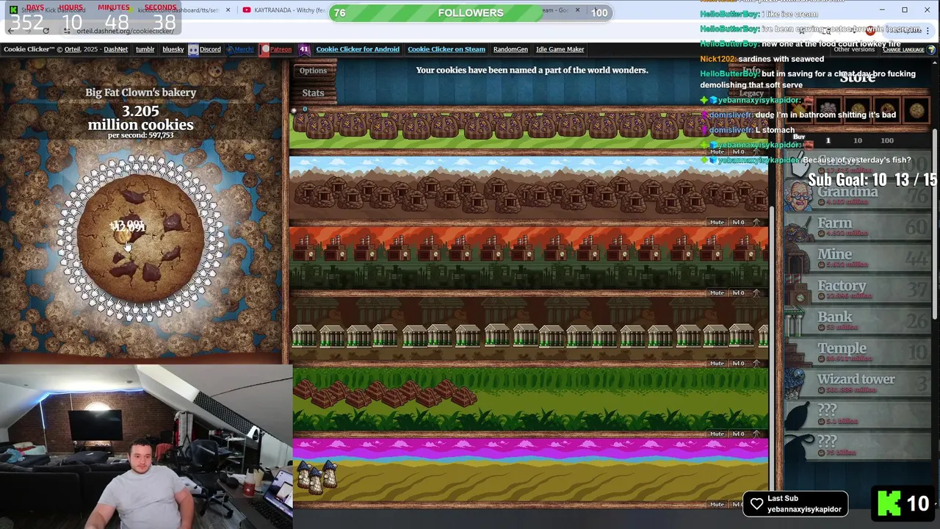Open Cookie Clicker for Android link
Viewport: 940px width, 529px height.
coord(358,49)
